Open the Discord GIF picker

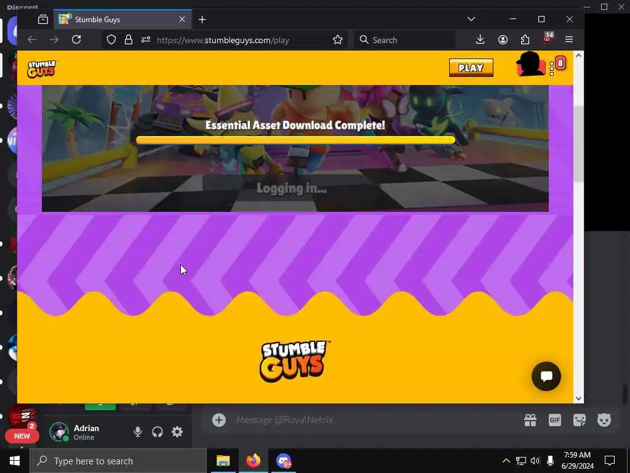pyautogui.click(x=555, y=420)
